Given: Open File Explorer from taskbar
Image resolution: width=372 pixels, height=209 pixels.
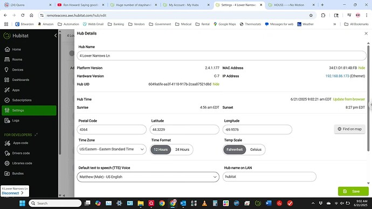Looking at the screenshot, I should [141, 203].
